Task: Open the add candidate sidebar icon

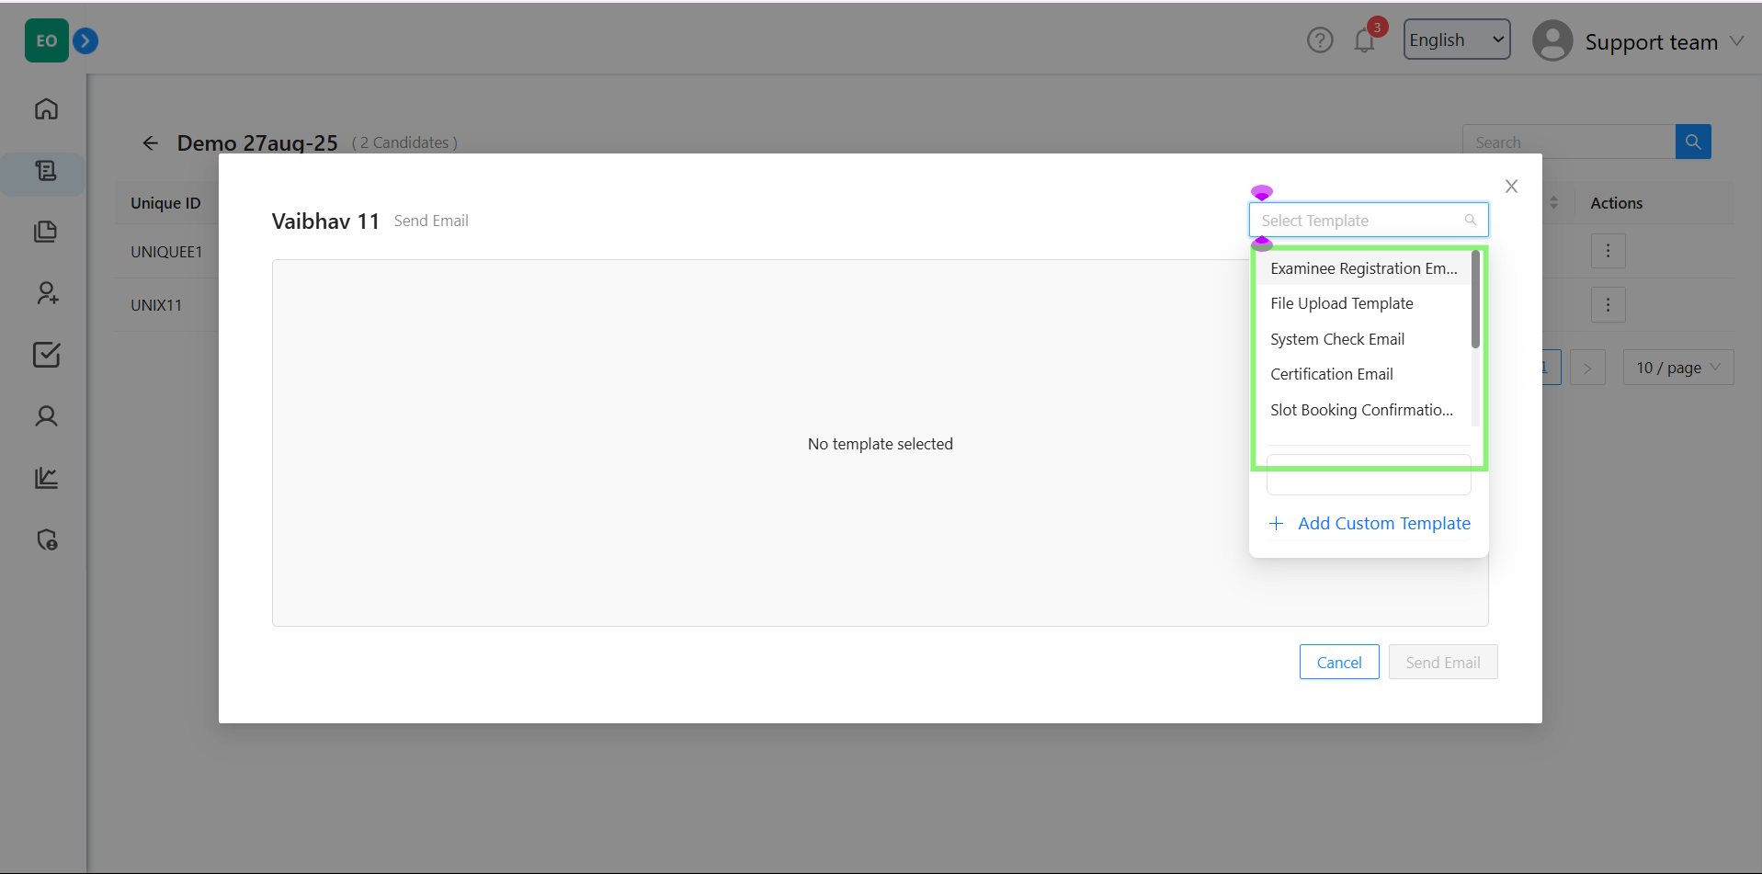Action: point(46,293)
